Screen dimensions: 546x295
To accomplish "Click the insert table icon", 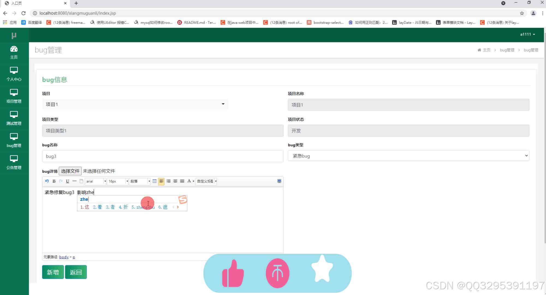I will (x=155, y=181).
